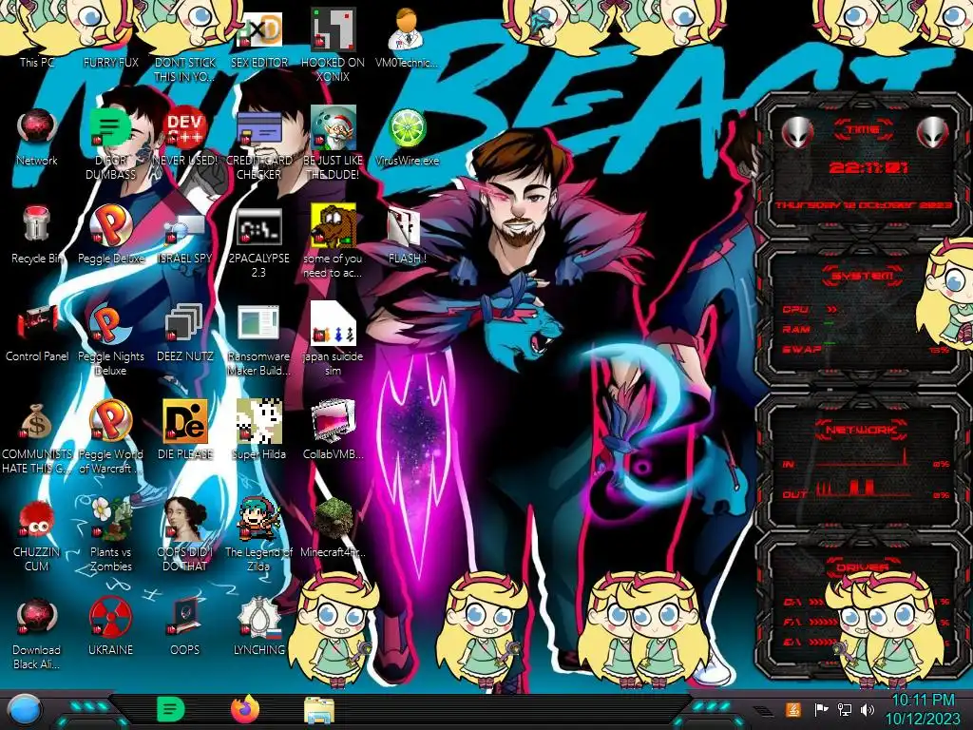Select the DONT STICK THIS IN YO... icon

(x=185, y=45)
